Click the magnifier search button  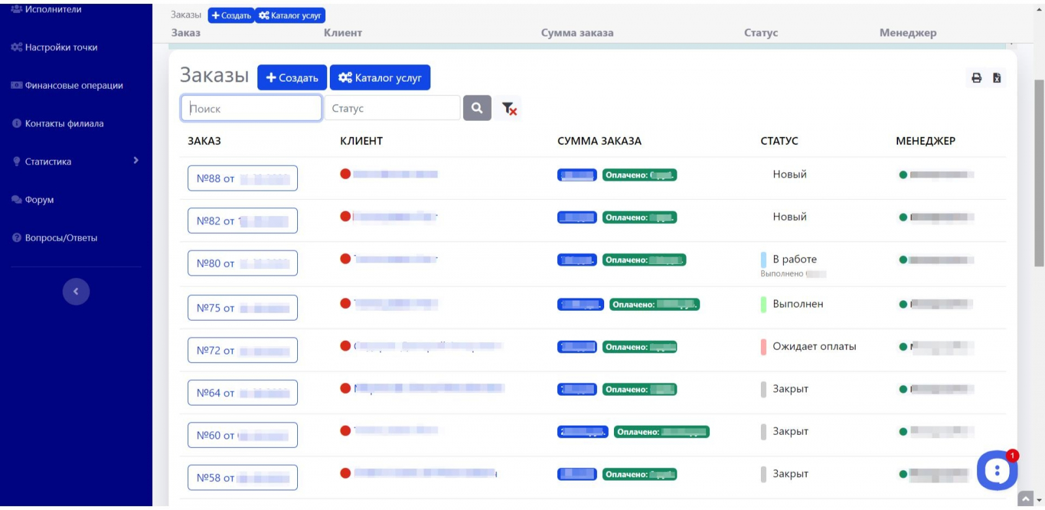[477, 108]
